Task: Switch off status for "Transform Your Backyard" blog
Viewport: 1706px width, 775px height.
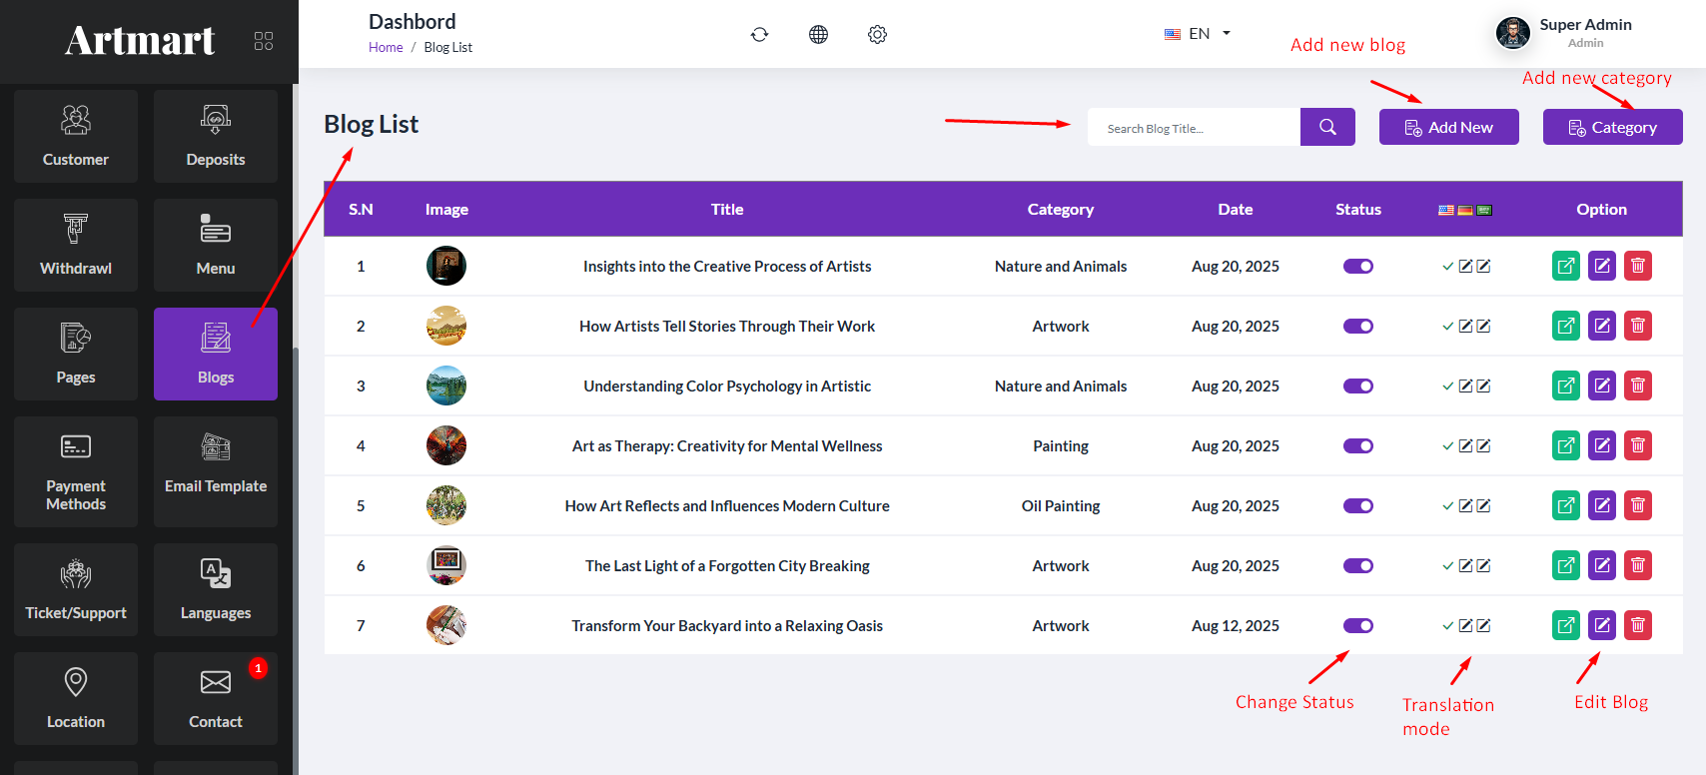Action: (1357, 626)
